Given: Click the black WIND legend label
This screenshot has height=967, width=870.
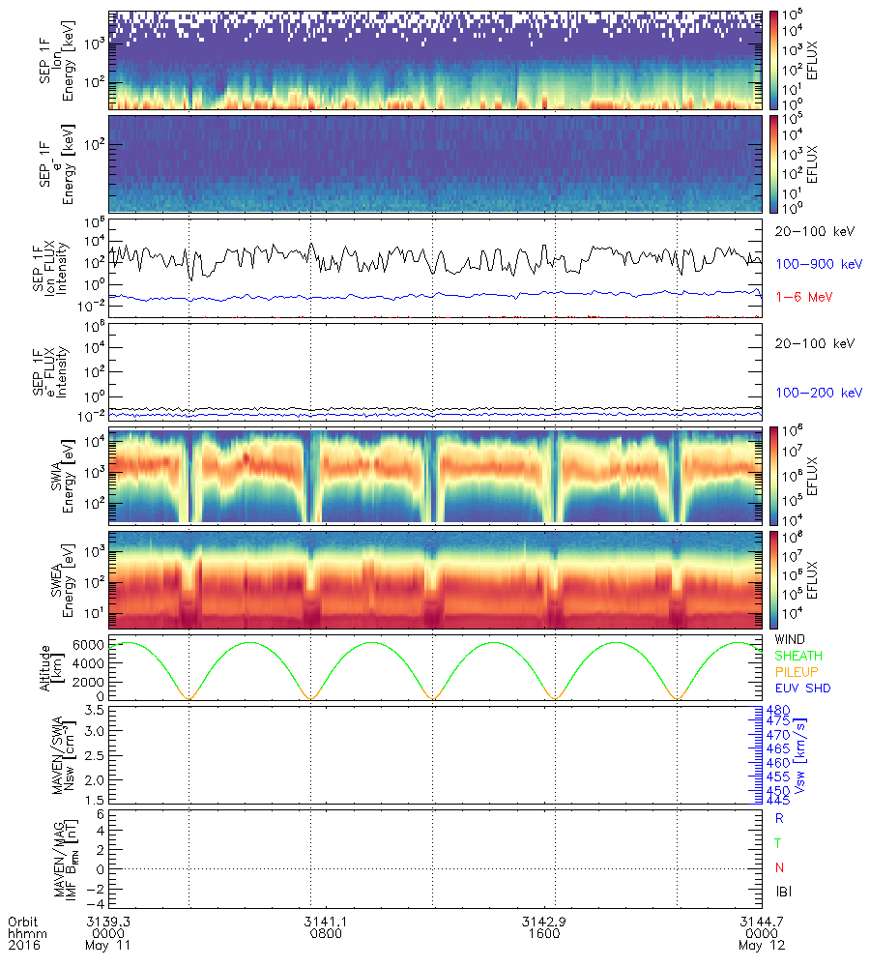Looking at the screenshot, I should (790, 640).
